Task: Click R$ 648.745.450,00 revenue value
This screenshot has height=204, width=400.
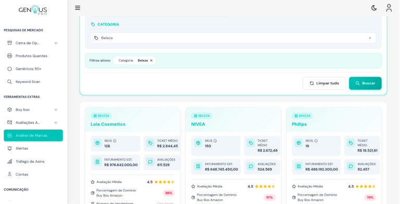Action: click(x=221, y=169)
